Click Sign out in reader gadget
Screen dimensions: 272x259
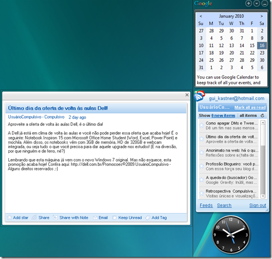point(257,205)
